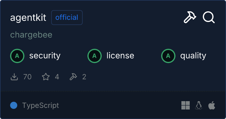Click the magnifying glass search icon
The width and height of the screenshot is (226, 119).
(x=209, y=18)
